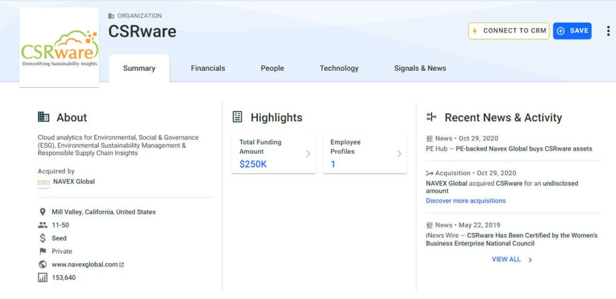Expand Employee Profiles card chevron
Viewport: 616px width, 299px height.
coord(399,154)
